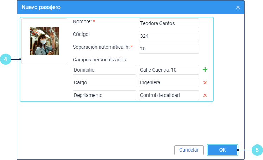The width and height of the screenshot is (263, 160).
Task: Focus the Nombre field with Teodora Cantos
Action: pos(169,23)
